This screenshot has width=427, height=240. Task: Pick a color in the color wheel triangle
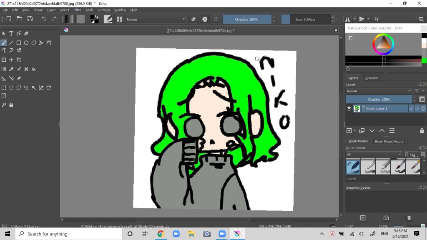383,43
